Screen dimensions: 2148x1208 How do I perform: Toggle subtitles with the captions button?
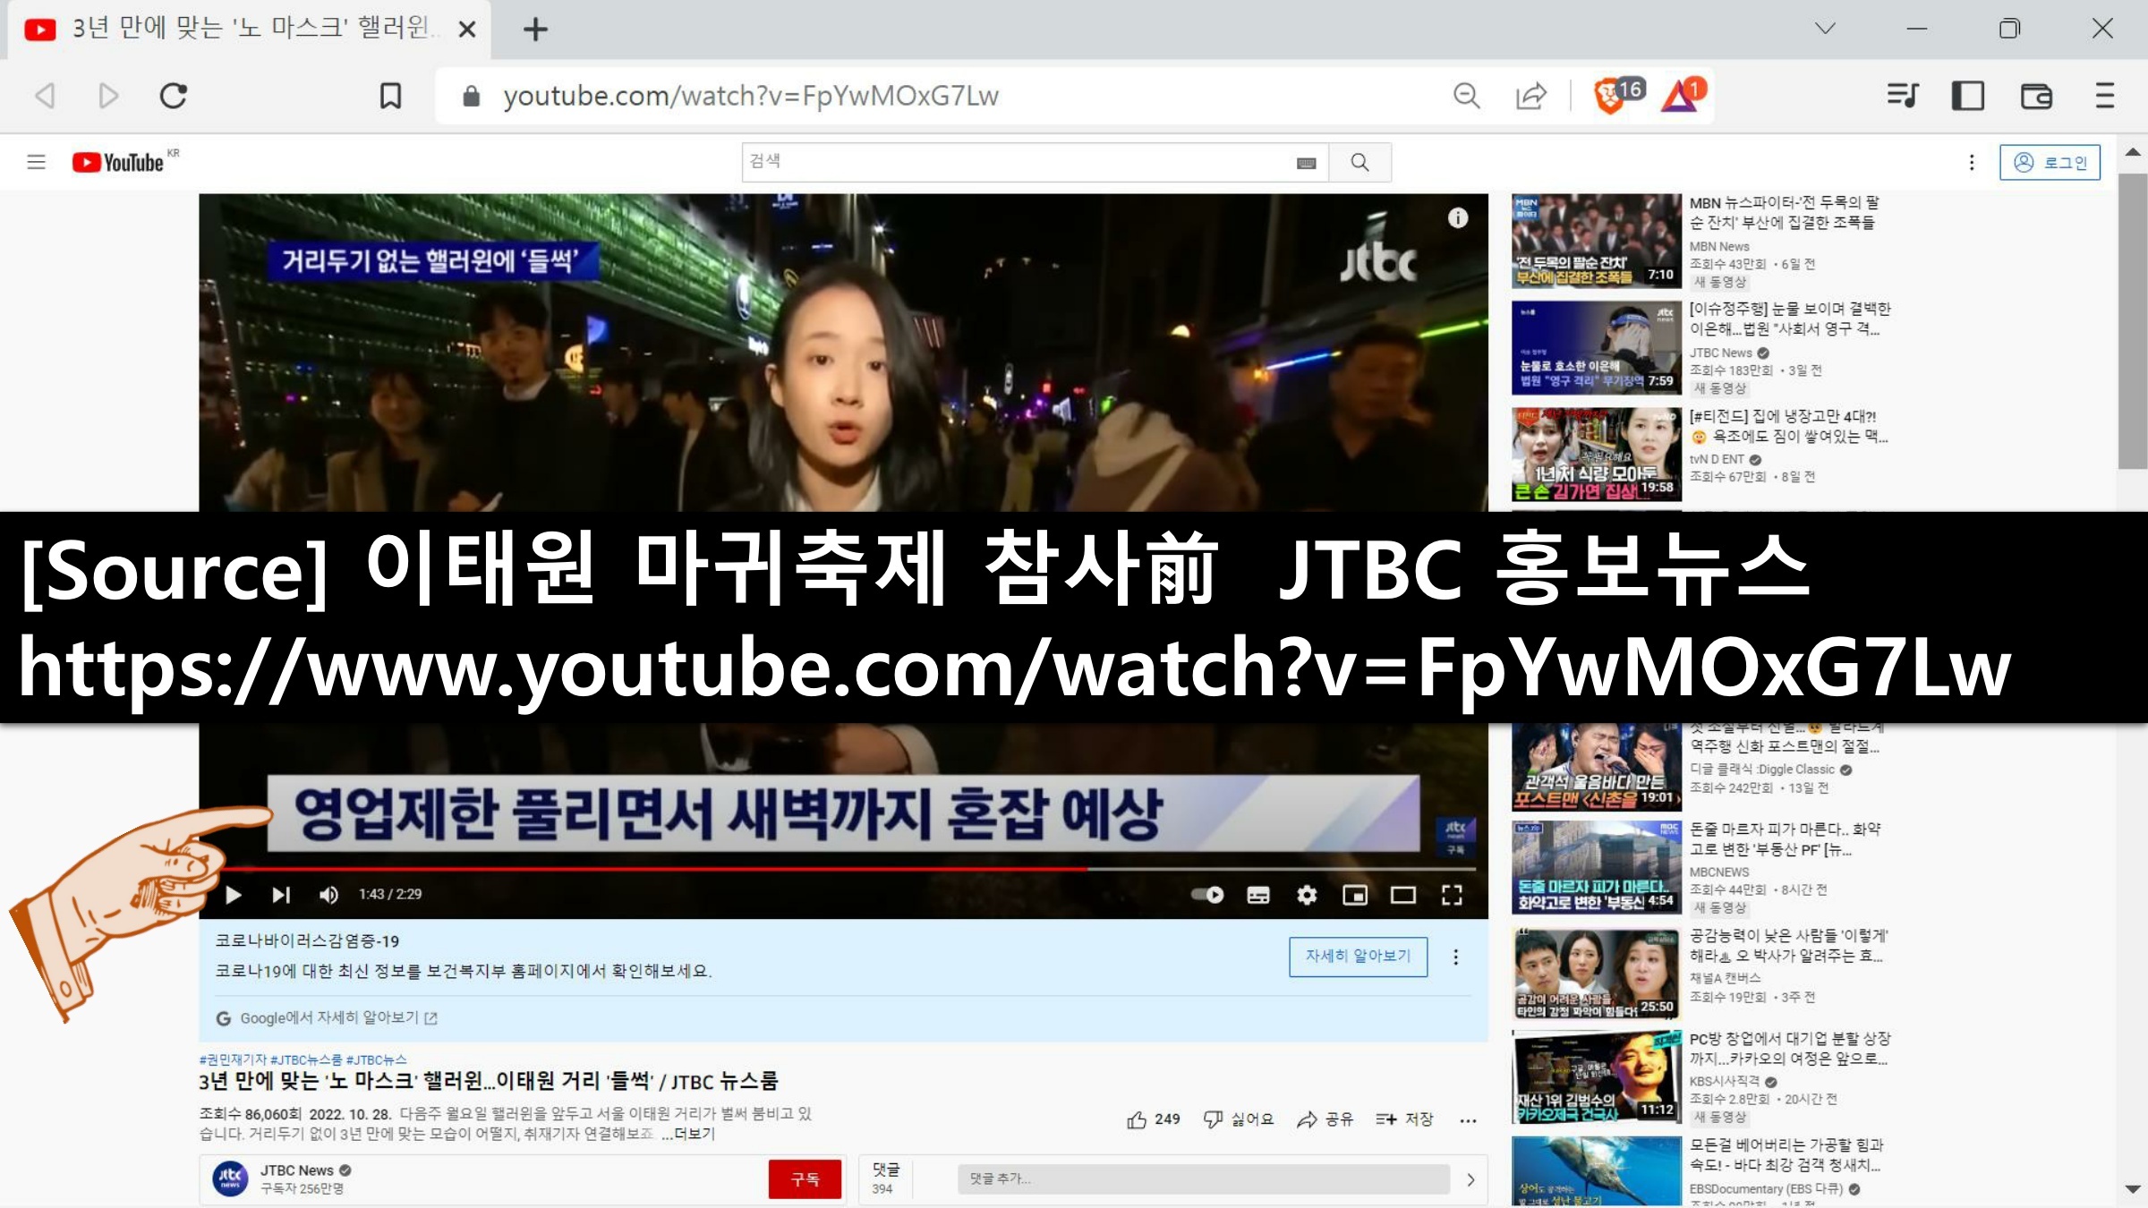(1258, 895)
